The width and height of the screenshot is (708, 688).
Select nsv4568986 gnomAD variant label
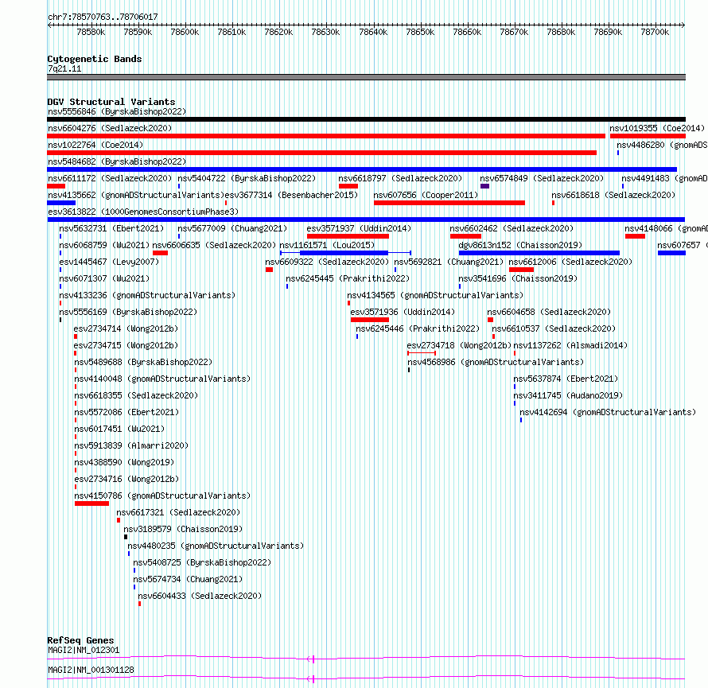point(496,362)
